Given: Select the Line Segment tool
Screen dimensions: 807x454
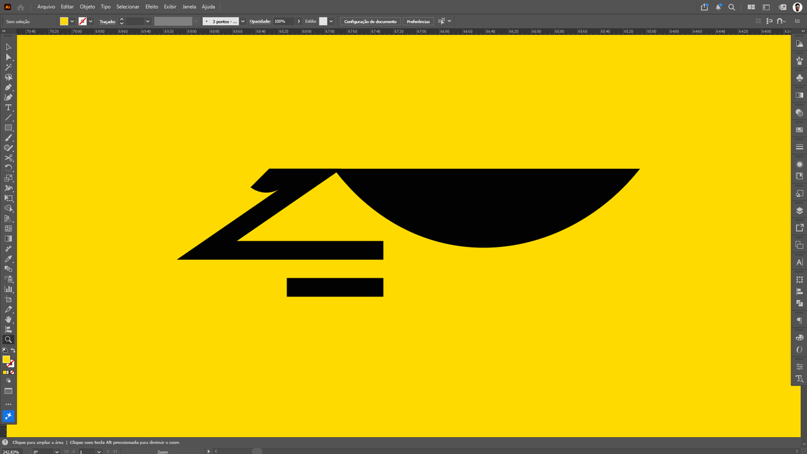Looking at the screenshot, I should 9,118.
